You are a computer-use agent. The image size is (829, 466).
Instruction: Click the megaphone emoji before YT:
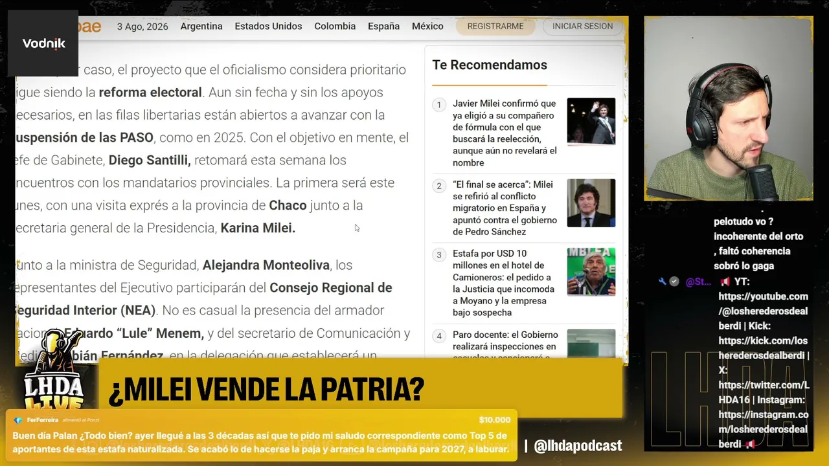tap(725, 282)
